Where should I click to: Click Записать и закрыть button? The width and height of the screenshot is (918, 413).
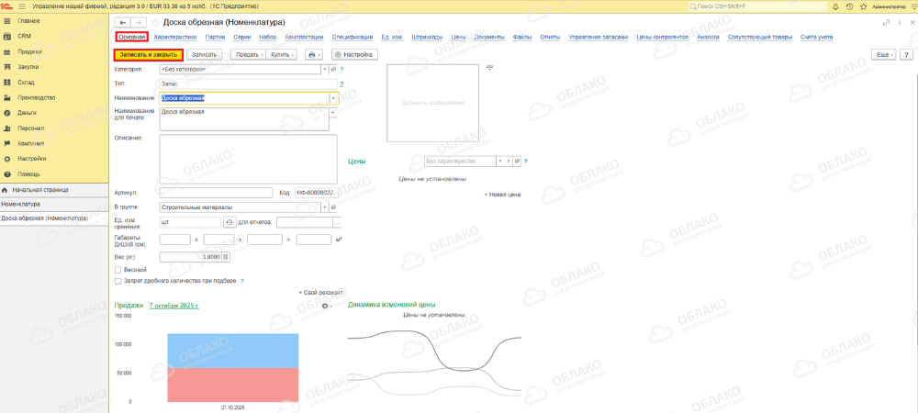click(148, 54)
